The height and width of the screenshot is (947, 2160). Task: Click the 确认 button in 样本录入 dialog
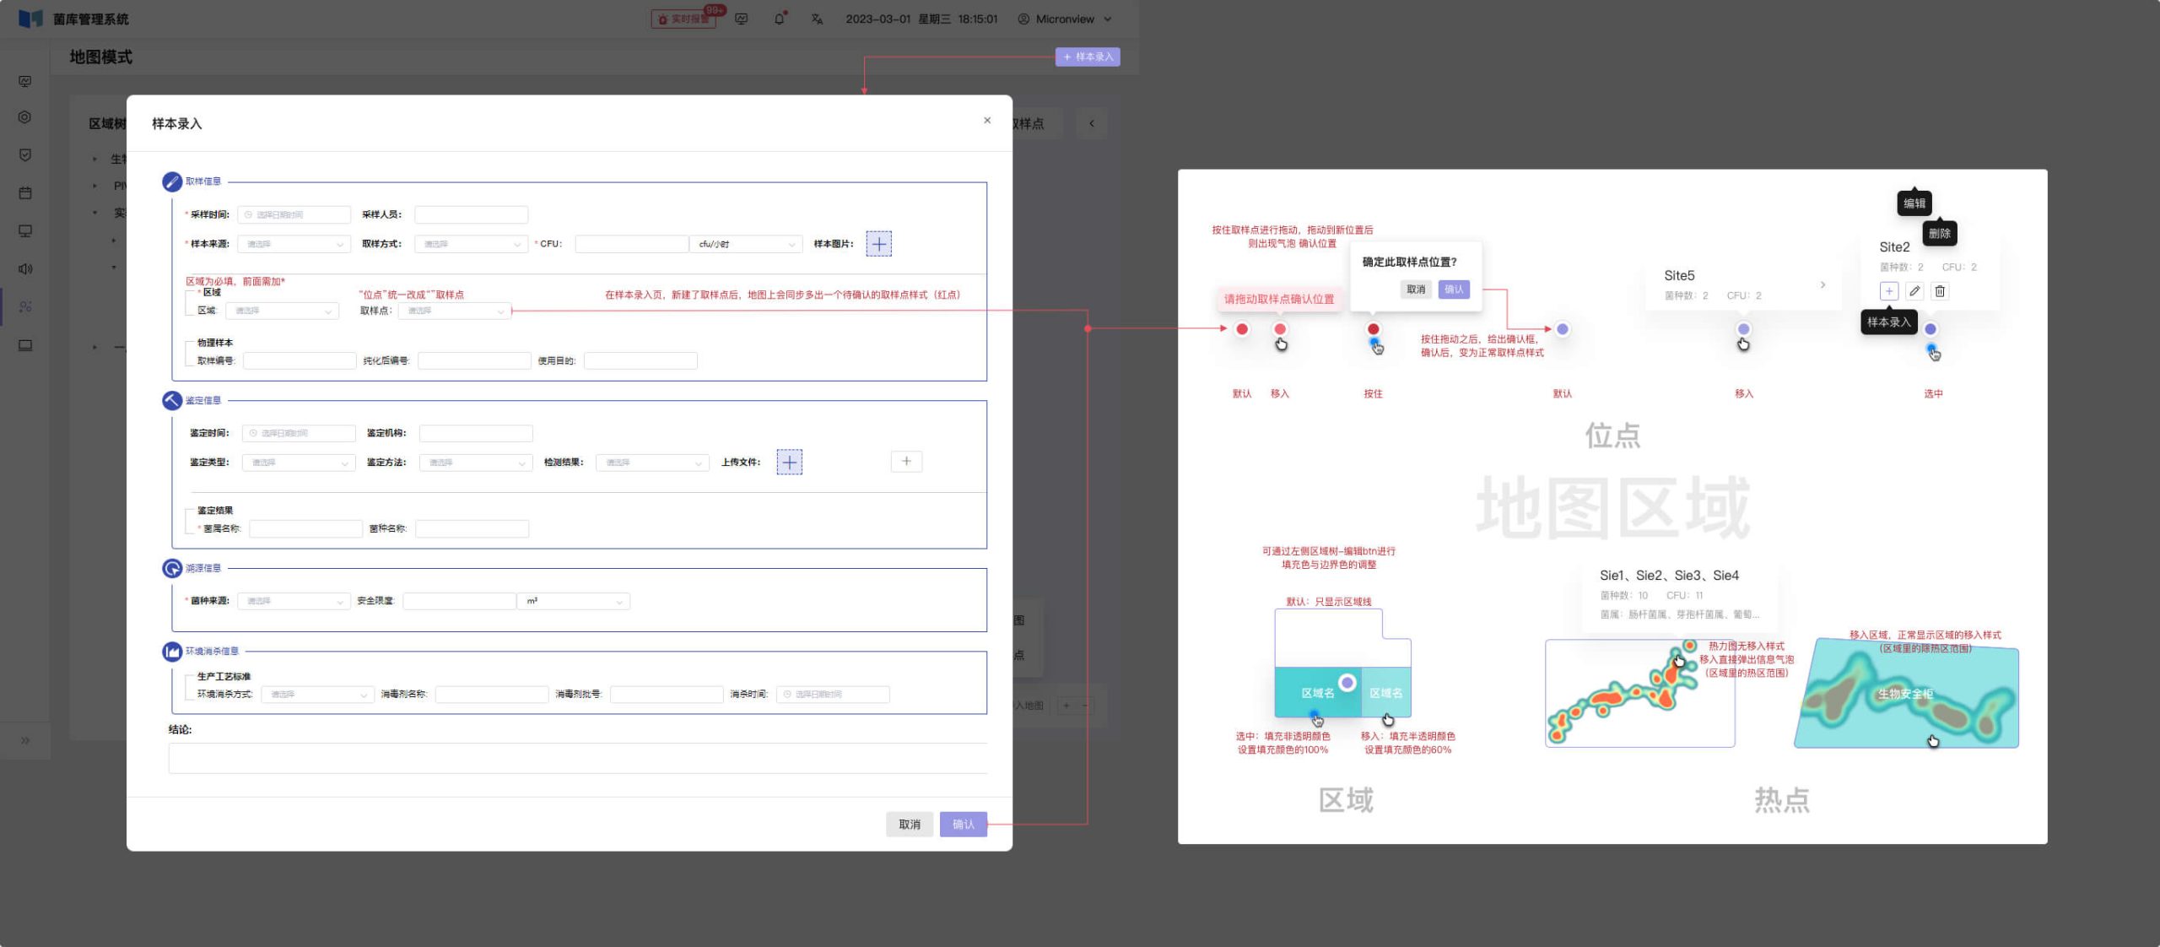pyautogui.click(x=963, y=825)
